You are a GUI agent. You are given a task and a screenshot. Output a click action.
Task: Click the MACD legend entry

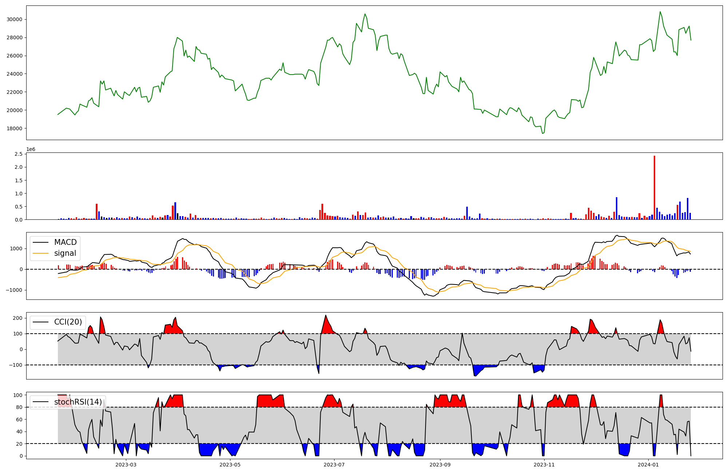click(65, 242)
